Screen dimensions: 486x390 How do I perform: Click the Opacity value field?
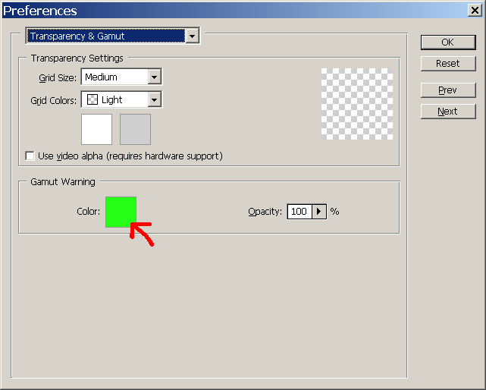(299, 212)
